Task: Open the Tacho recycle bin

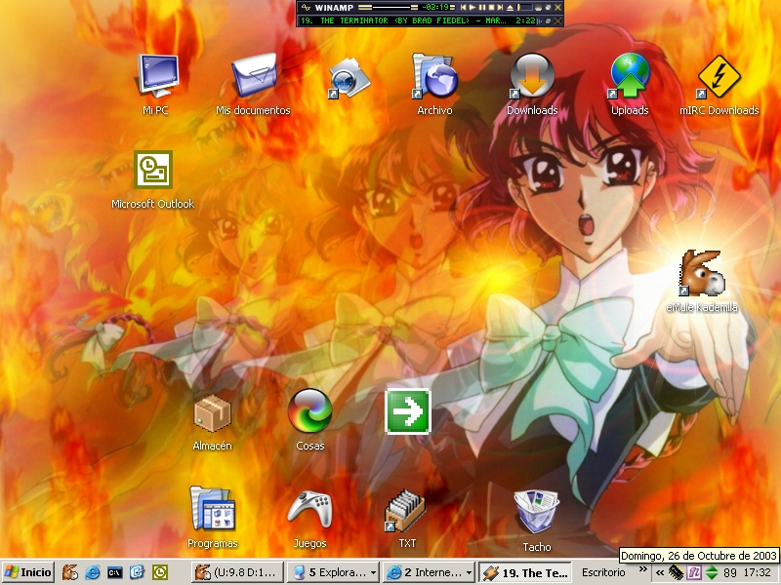Action: (536, 513)
